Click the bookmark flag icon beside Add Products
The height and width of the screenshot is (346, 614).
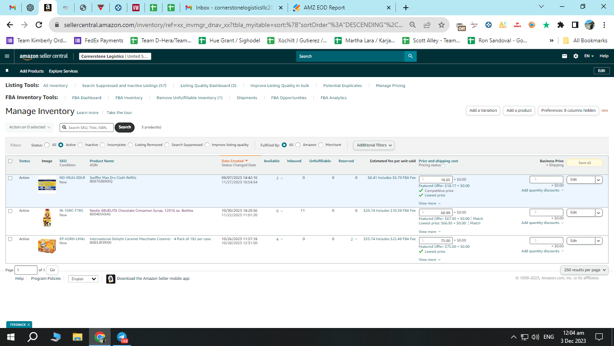(x=7, y=71)
